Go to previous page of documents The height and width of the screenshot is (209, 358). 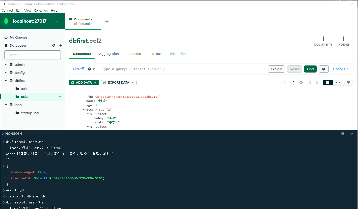310,83
